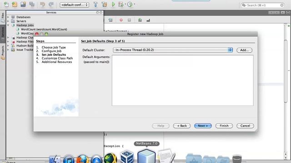291x163 pixels.
Task: Click the Redo arrow in main toolbar
Action: (51, 4)
